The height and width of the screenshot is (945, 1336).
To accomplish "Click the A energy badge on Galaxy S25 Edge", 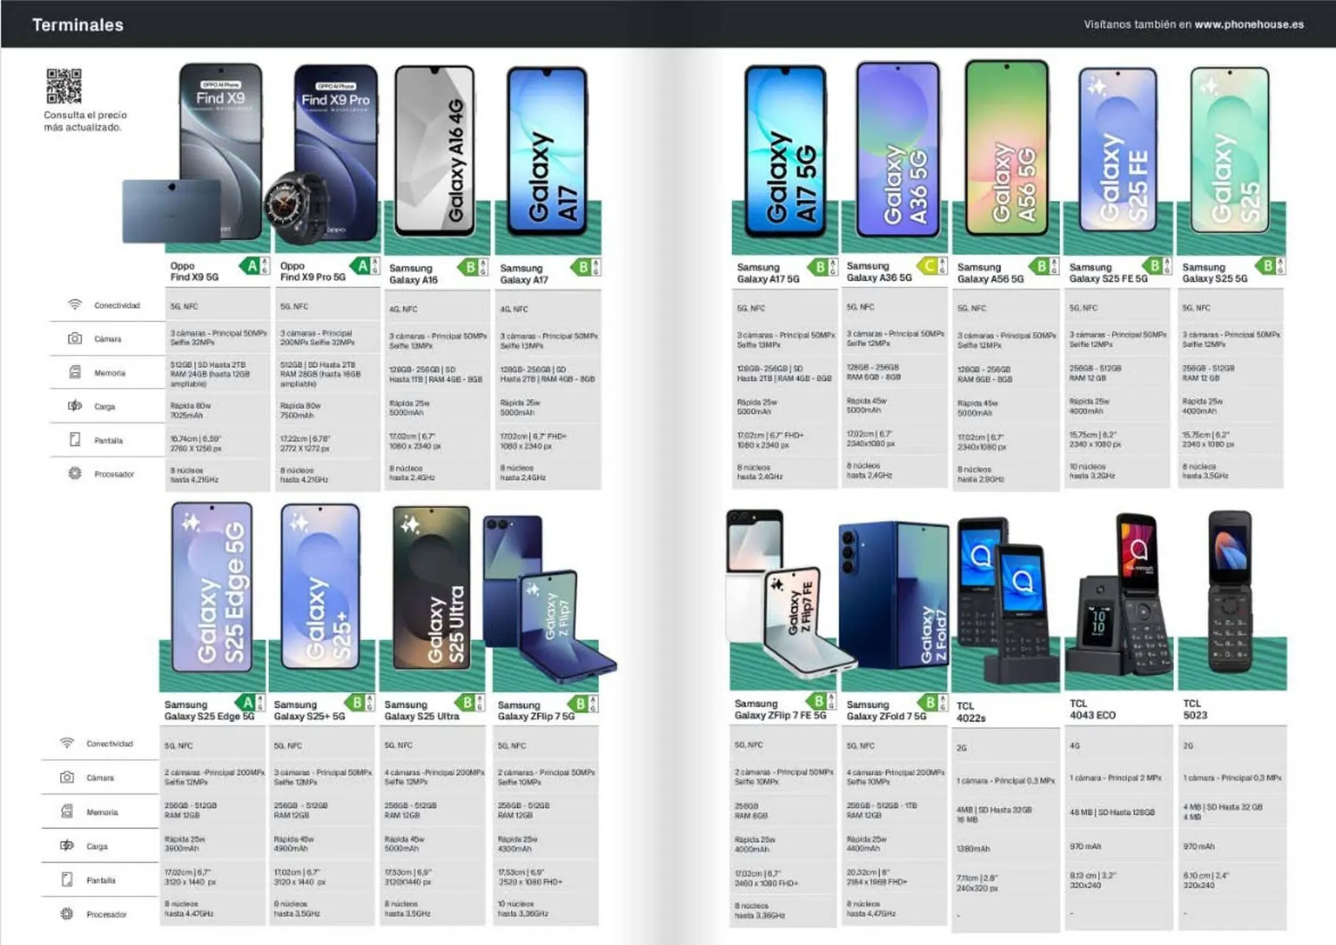I will [247, 704].
